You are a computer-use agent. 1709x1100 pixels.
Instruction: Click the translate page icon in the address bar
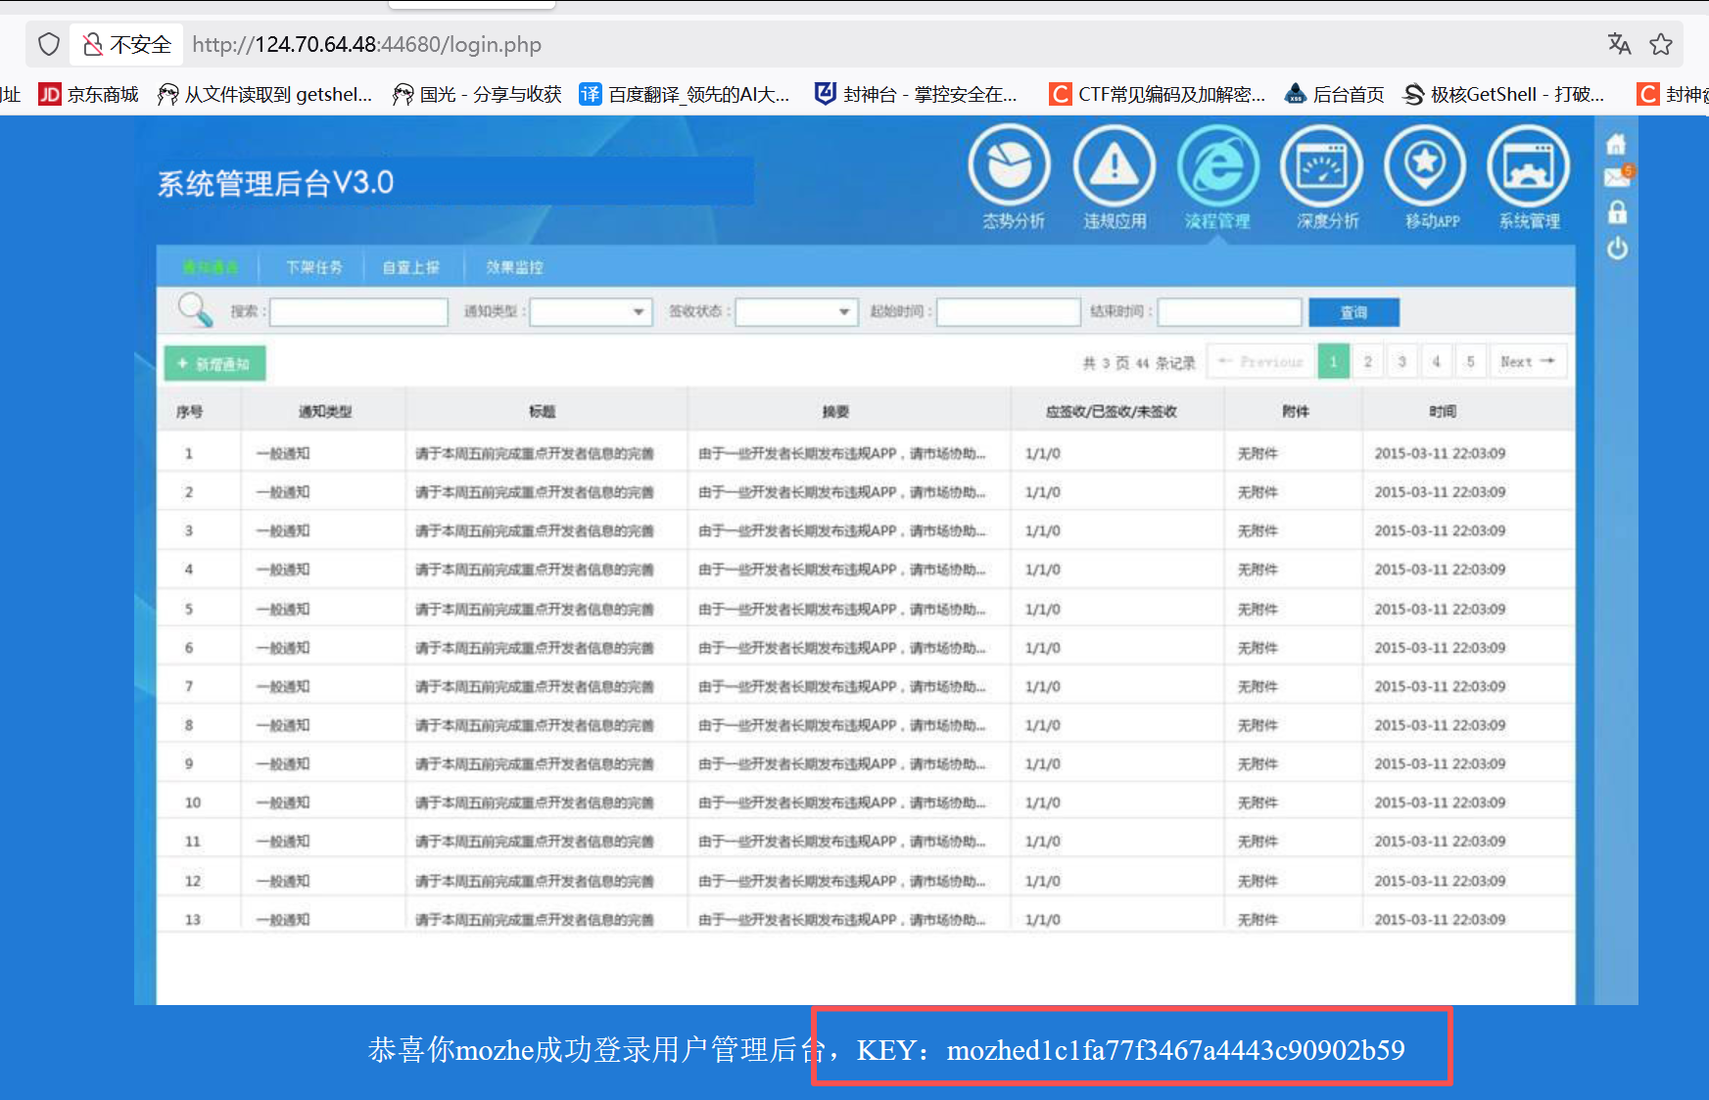(1619, 44)
